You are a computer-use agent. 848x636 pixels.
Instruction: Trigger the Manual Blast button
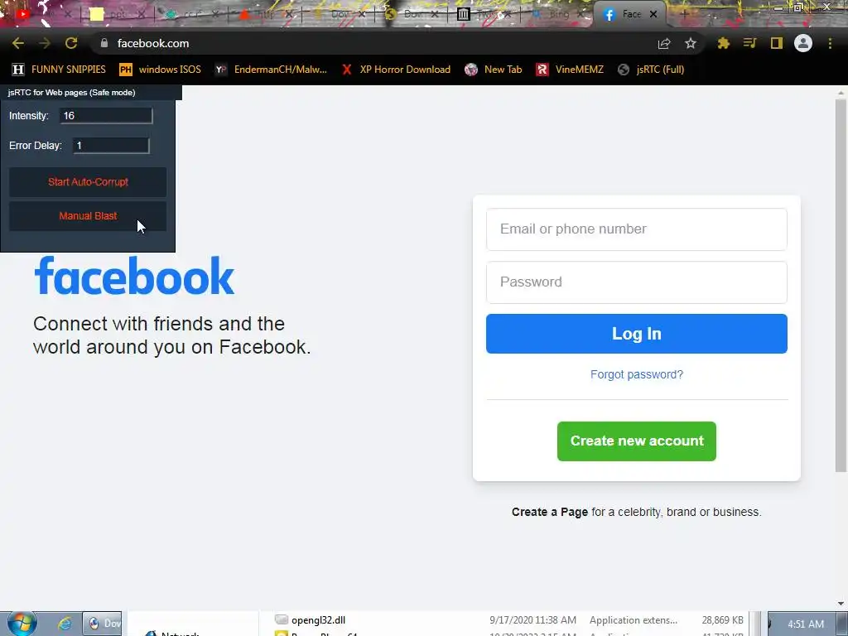pyautogui.click(x=88, y=216)
